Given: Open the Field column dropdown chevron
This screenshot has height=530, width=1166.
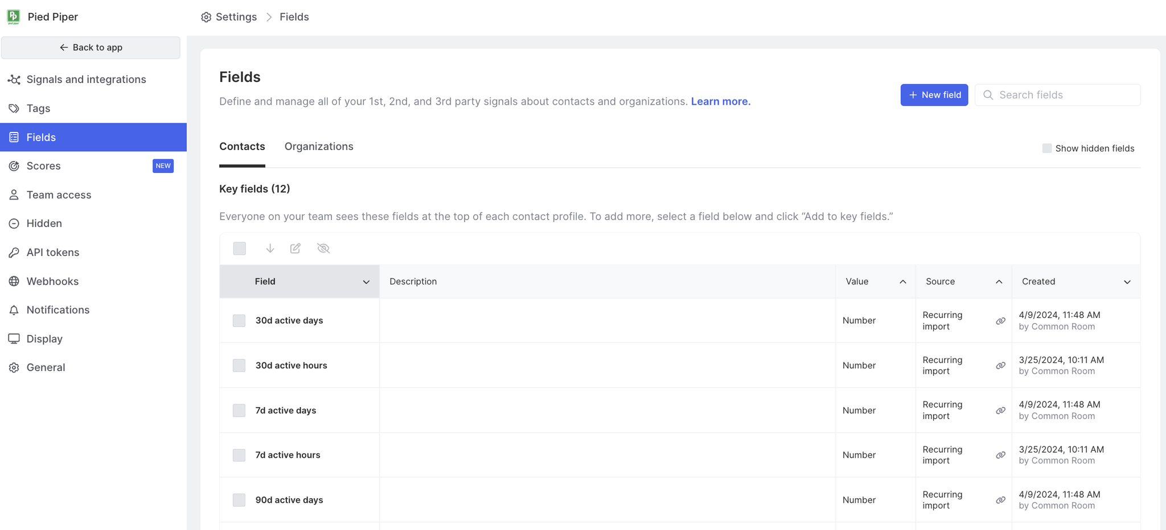Looking at the screenshot, I should point(366,282).
